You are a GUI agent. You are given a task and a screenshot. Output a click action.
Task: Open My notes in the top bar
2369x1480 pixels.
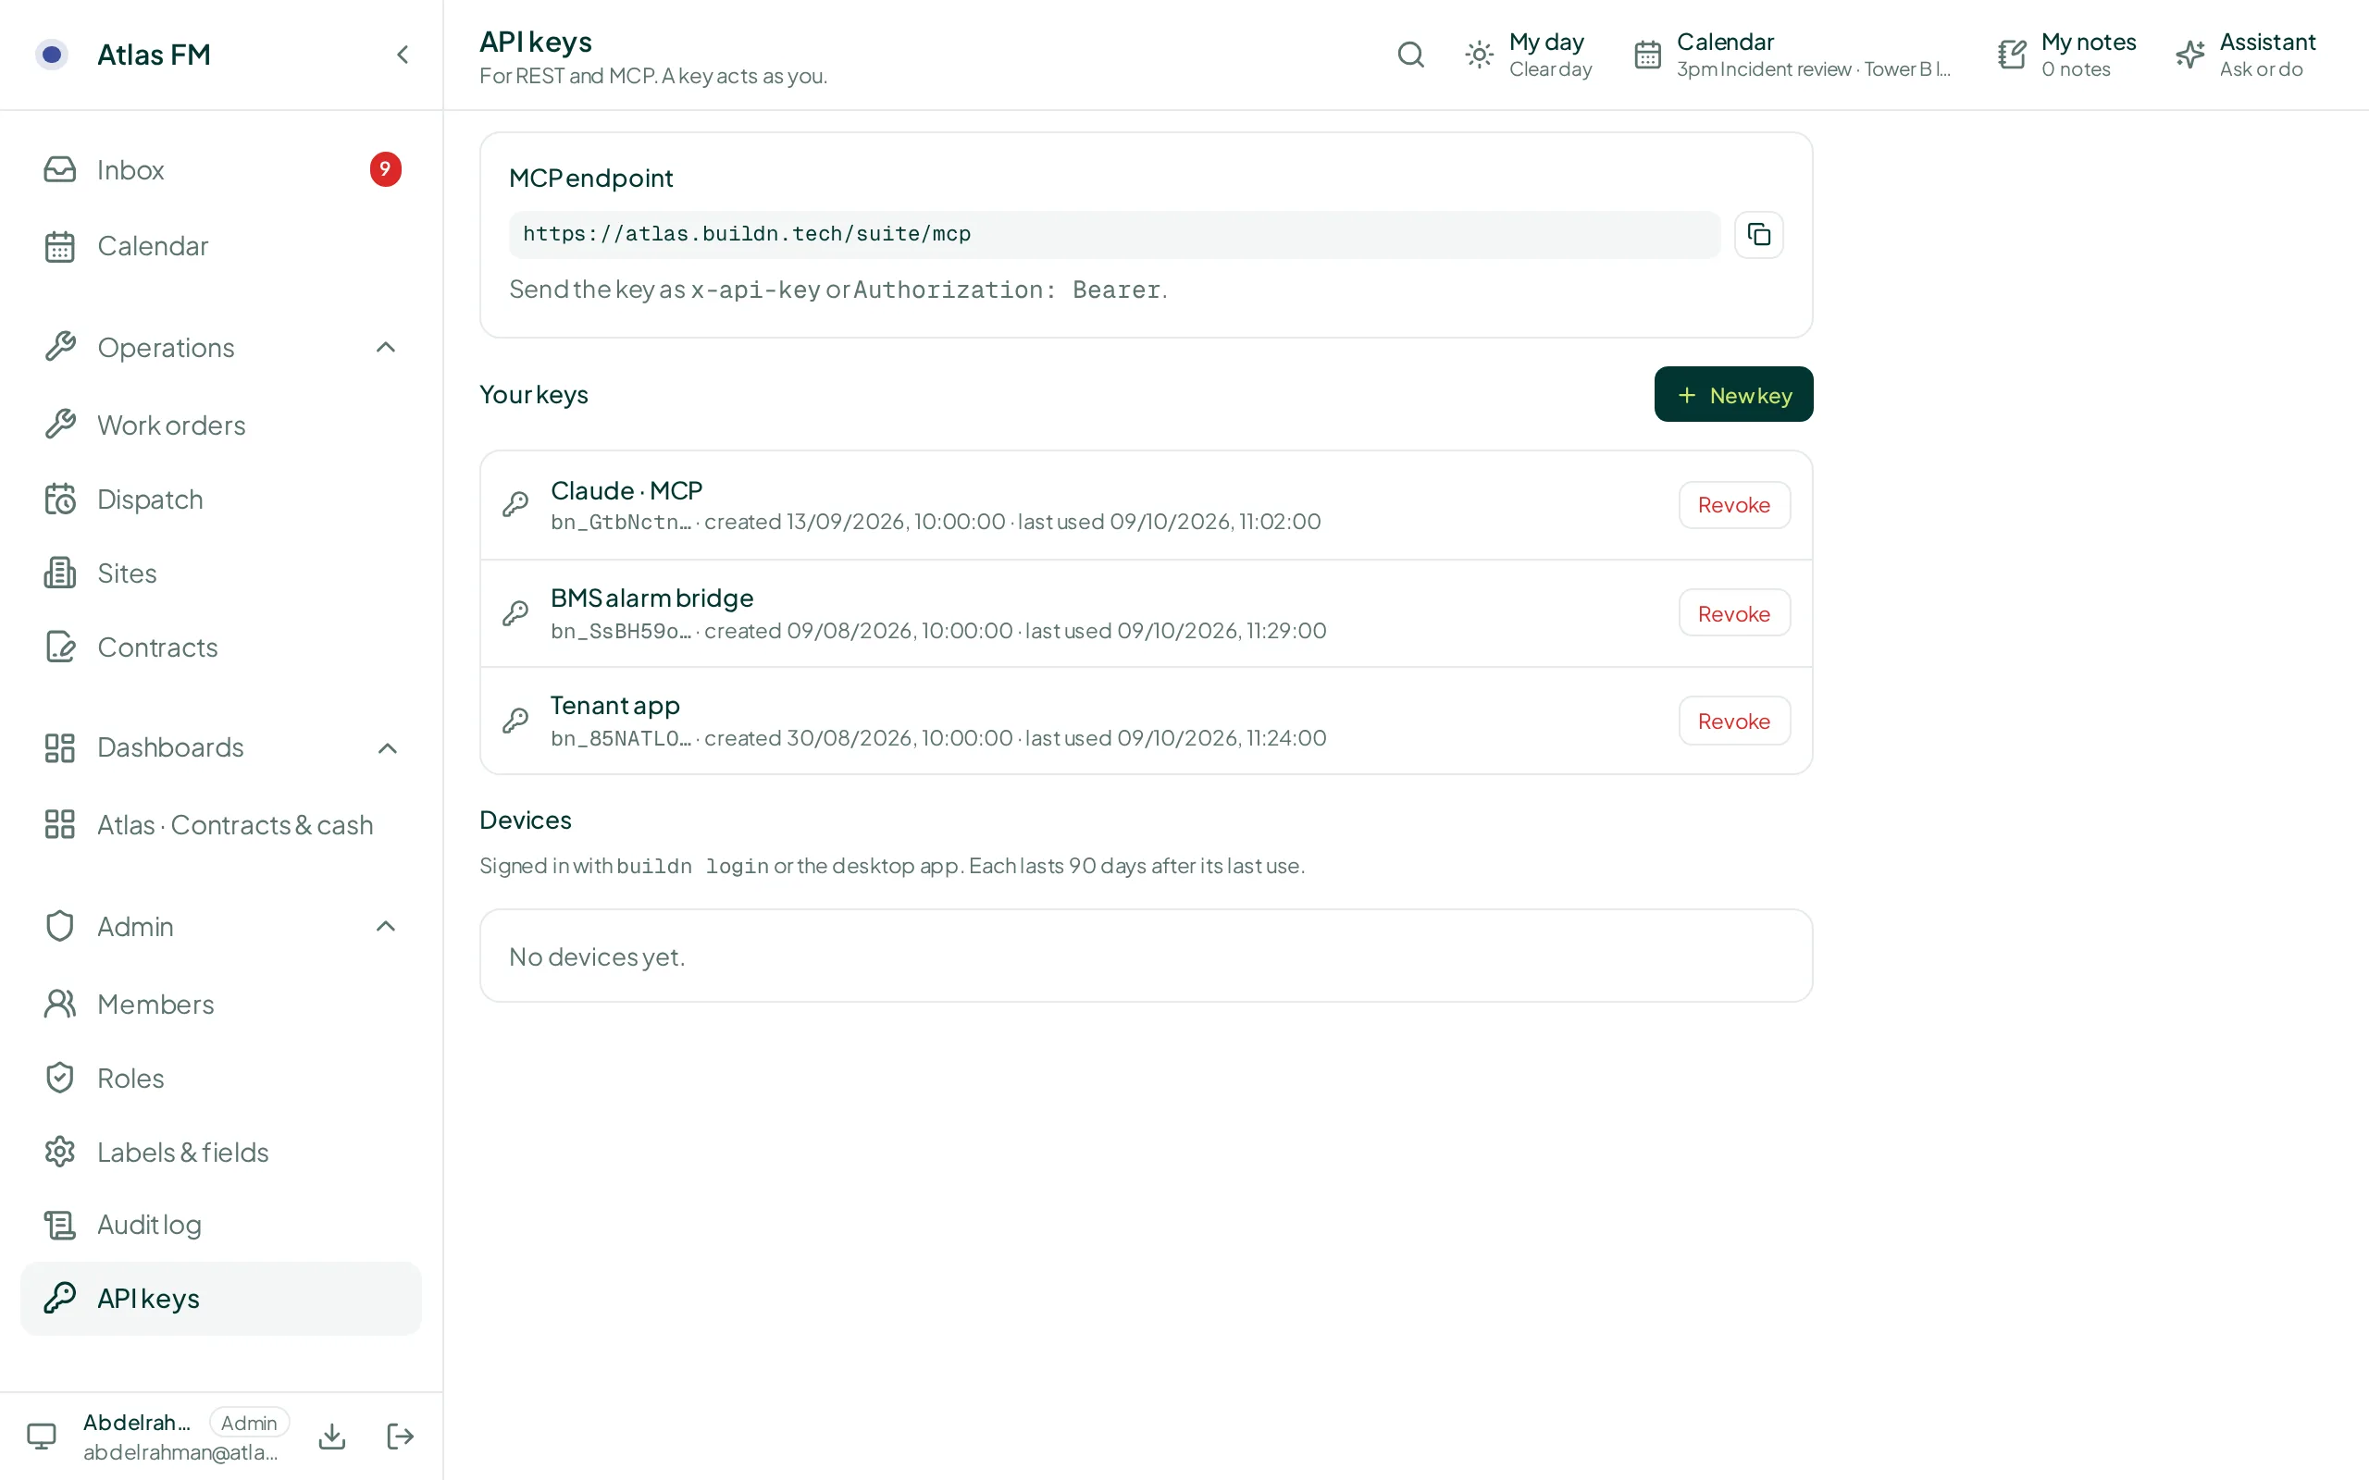coord(2066,55)
